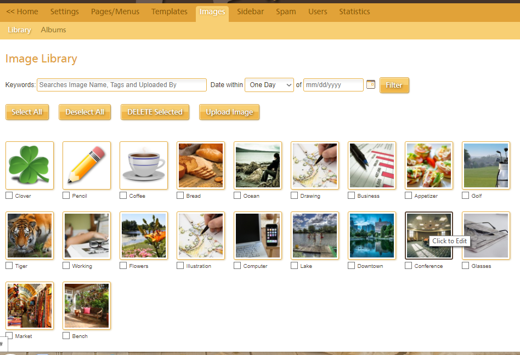Click the DELETE Selected button
The image size is (520, 355).
click(155, 112)
